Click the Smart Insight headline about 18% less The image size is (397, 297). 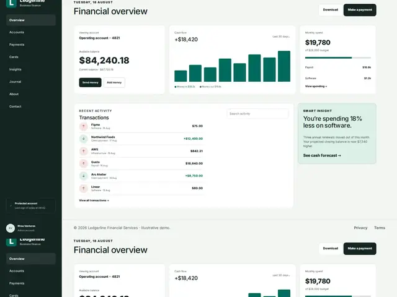(x=332, y=122)
